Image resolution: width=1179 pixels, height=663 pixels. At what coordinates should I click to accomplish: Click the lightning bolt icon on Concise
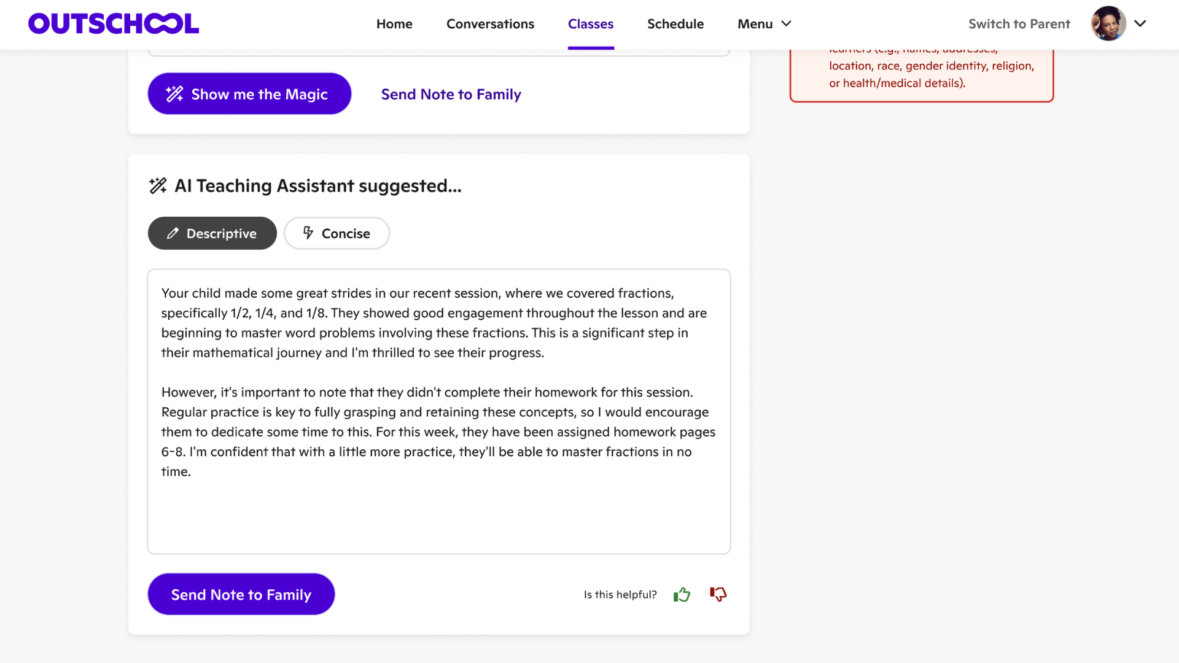point(308,233)
